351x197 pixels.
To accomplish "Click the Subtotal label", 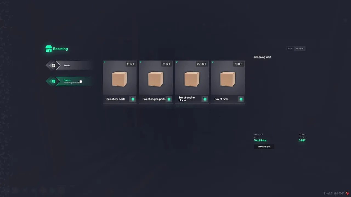I will click(258, 134).
